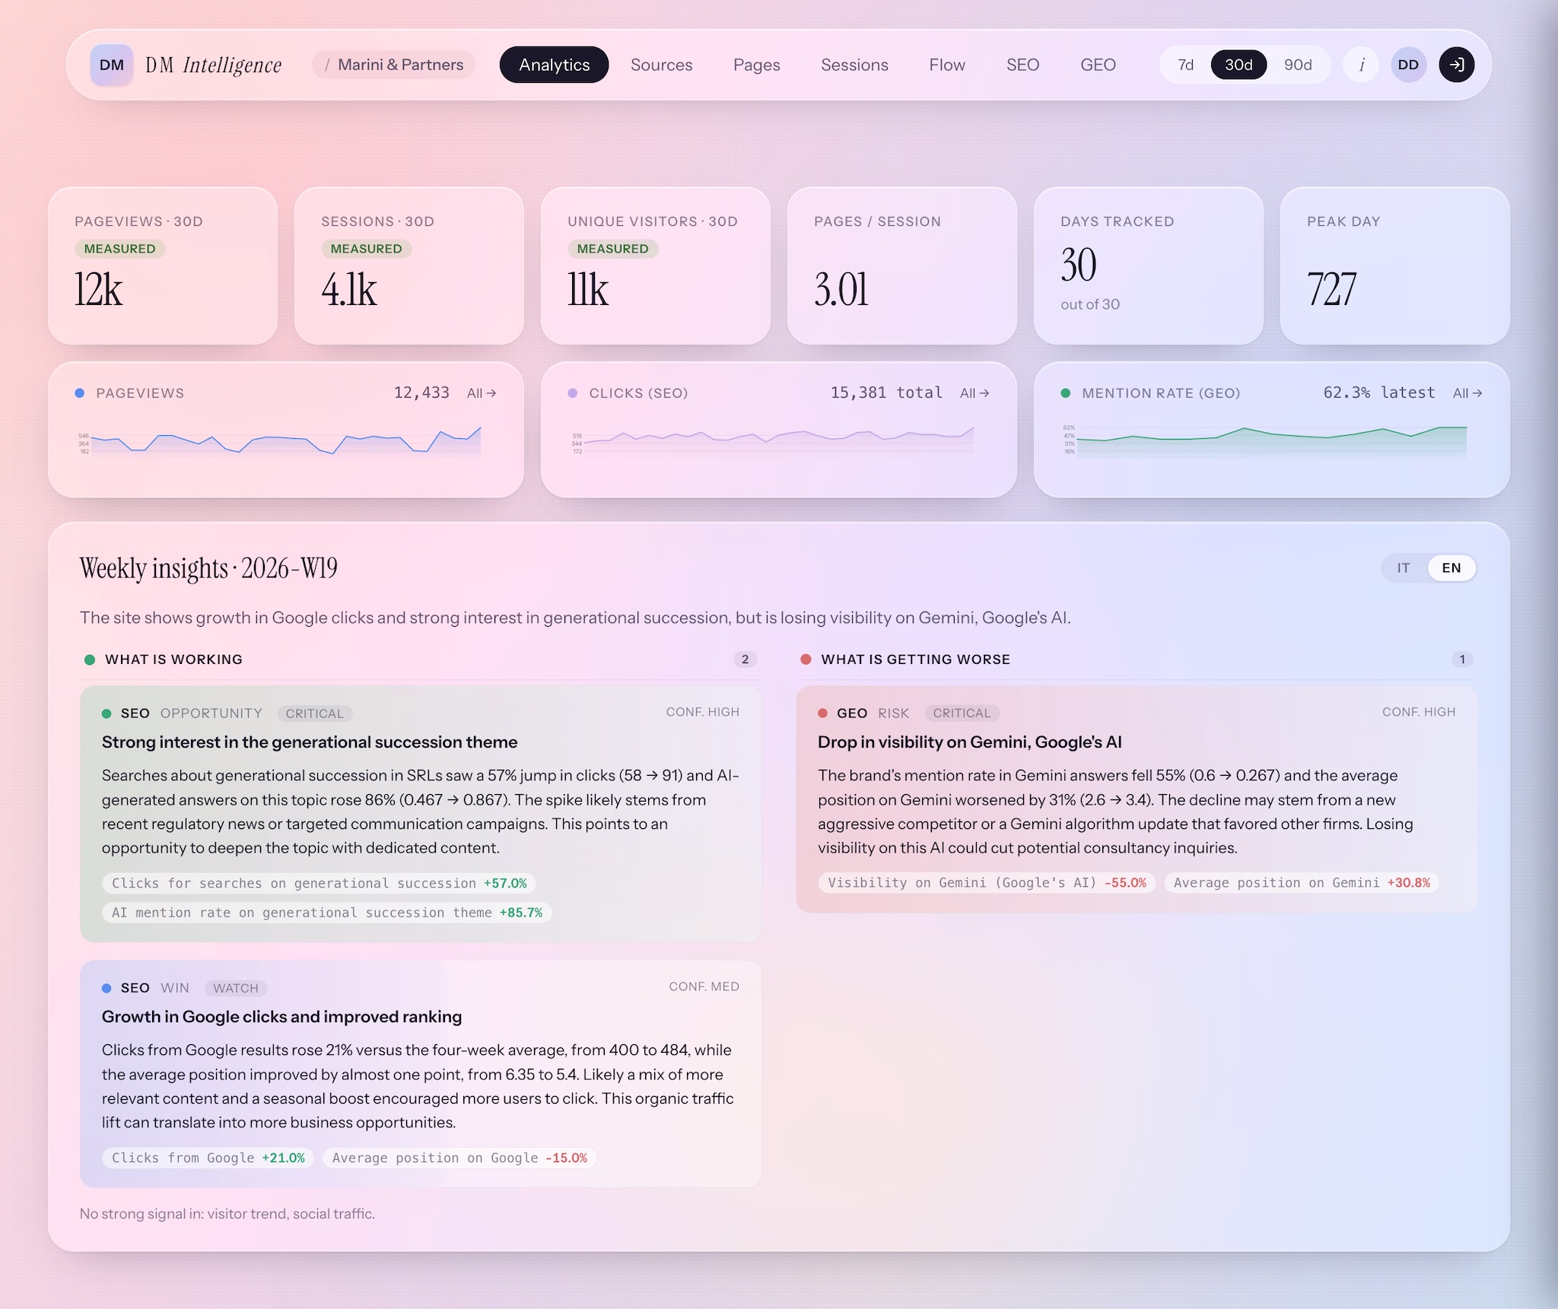Open All link on Clicks (SEO) chart
The width and height of the screenshot is (1558, 1309).
tap(975, 393)
